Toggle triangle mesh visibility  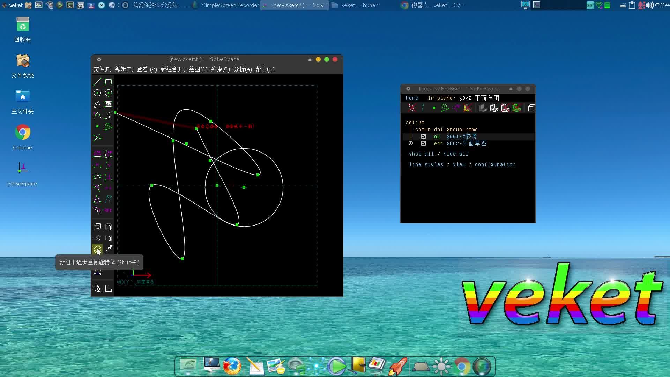516,108
